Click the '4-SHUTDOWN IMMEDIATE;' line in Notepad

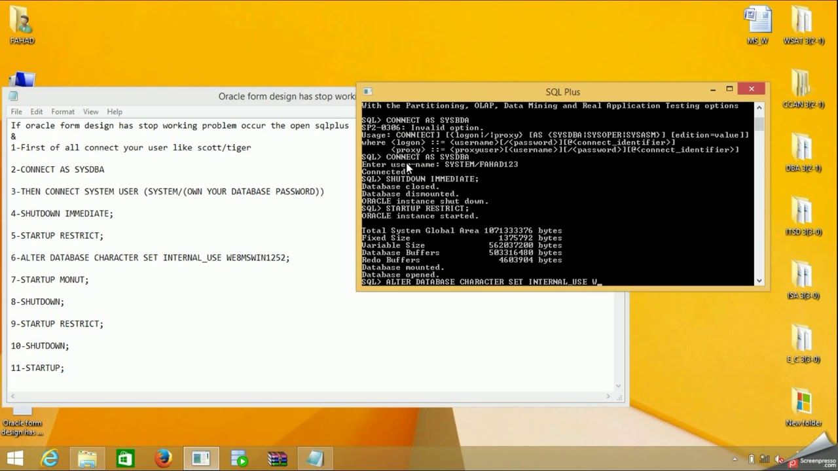pos(62,214)
